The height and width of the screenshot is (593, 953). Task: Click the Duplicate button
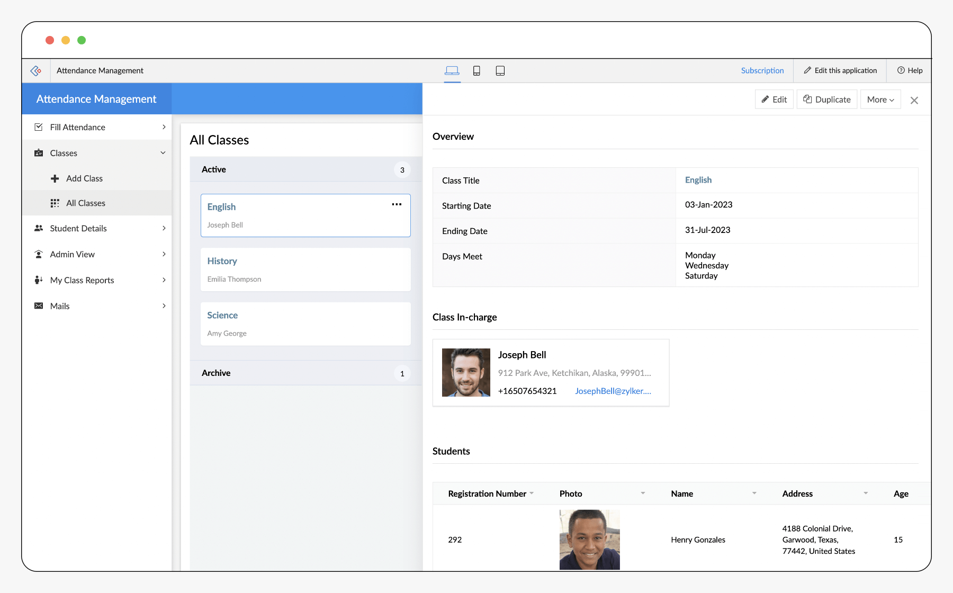point(826,100)
